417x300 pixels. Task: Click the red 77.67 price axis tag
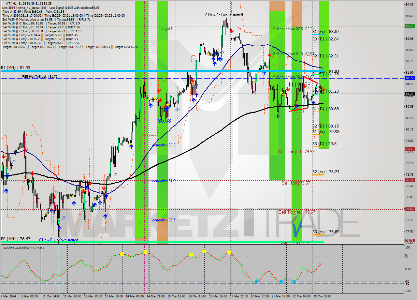click(410, 209)
